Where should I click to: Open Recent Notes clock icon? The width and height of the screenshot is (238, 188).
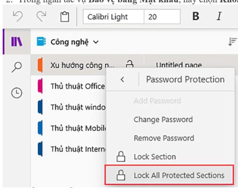pyautogui.click(x=16, y=93)
